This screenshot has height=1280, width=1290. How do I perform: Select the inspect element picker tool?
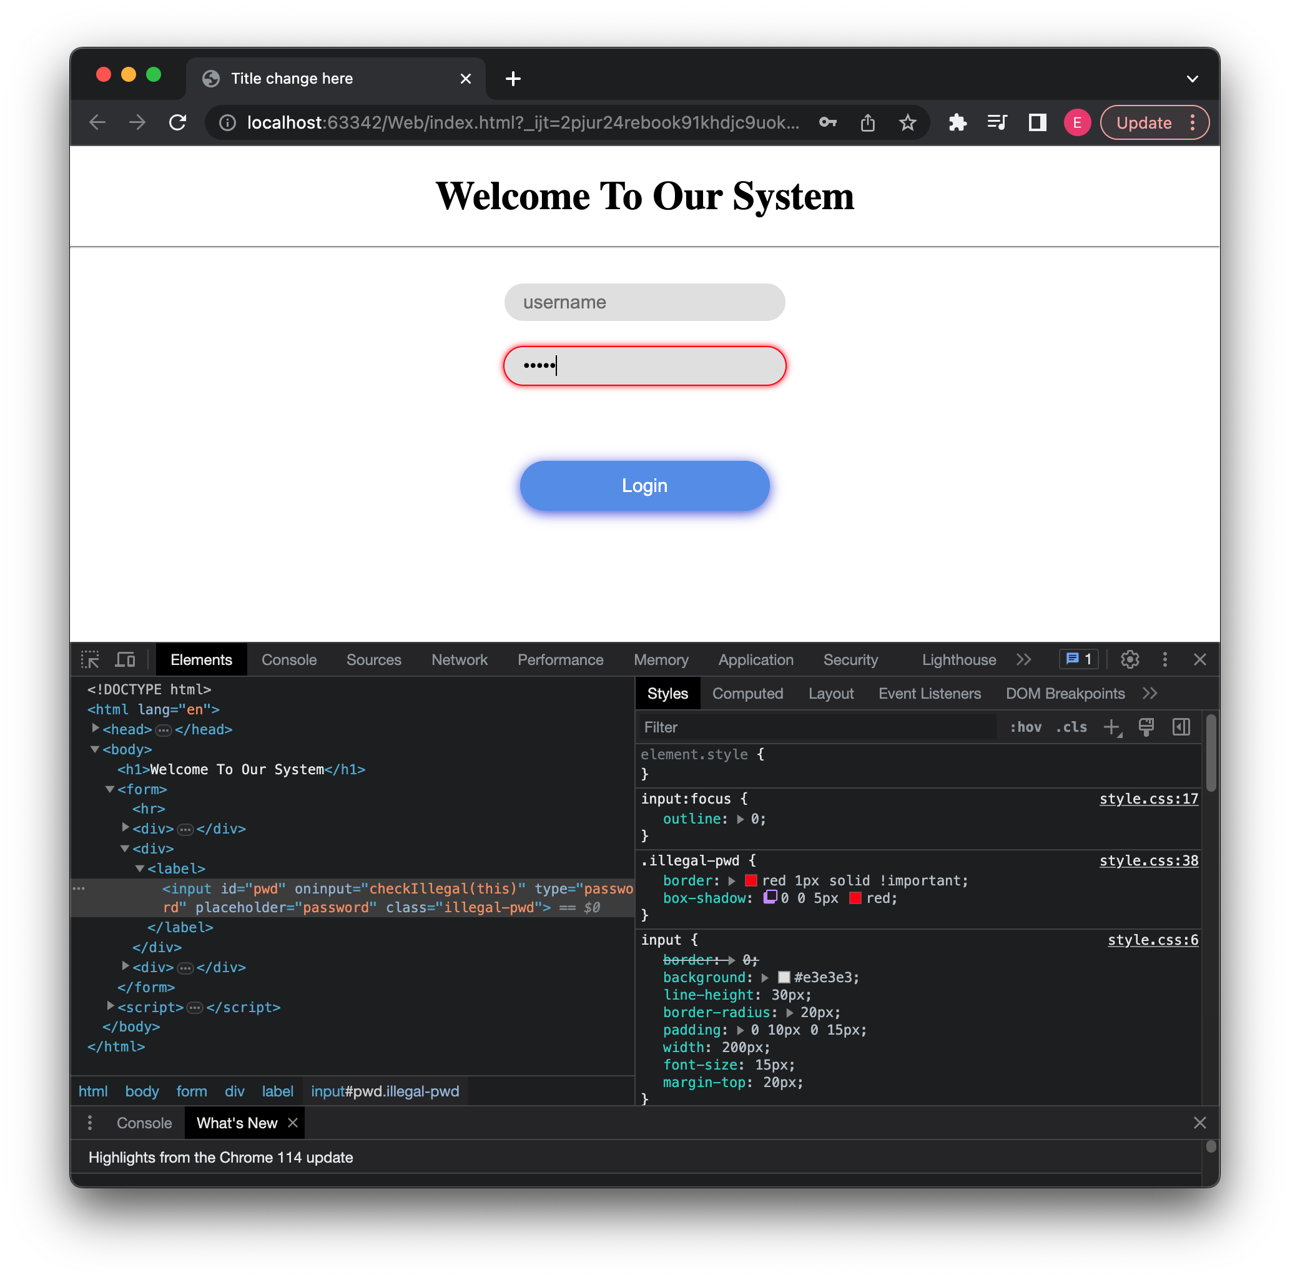90,660
